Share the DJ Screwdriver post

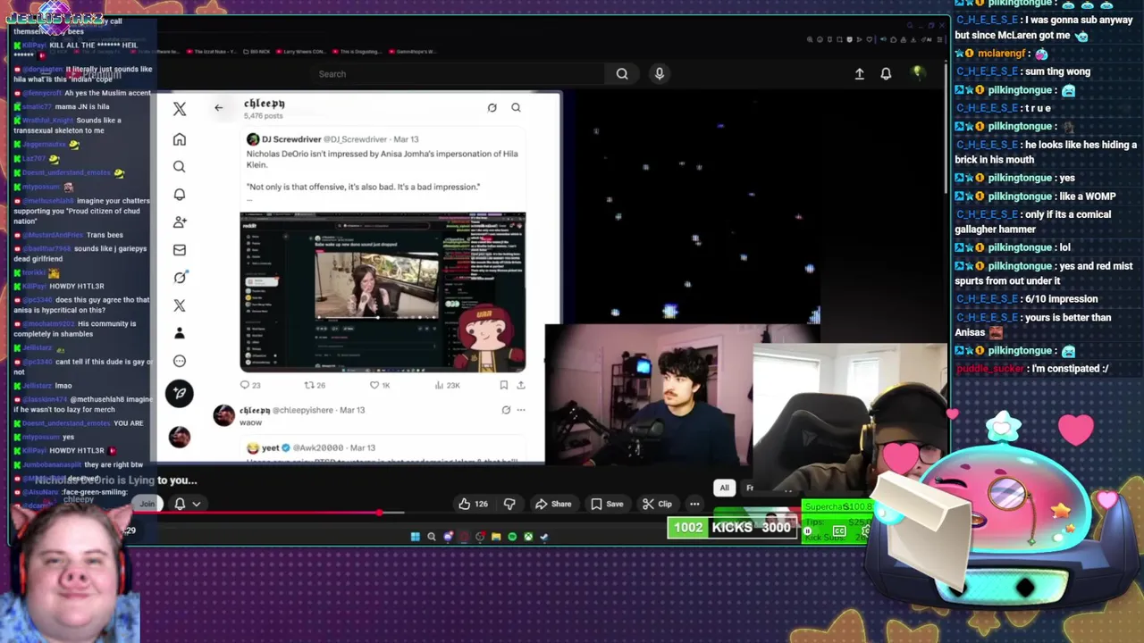coord(521,385)
